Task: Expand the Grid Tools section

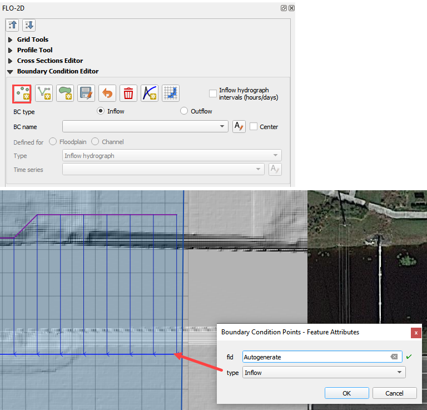Action: click(x=10, y=39)
